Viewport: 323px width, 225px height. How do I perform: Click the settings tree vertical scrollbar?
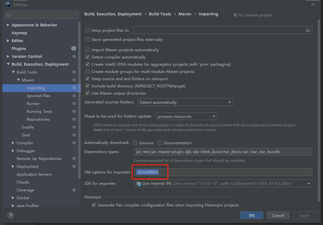coord(79,100)
